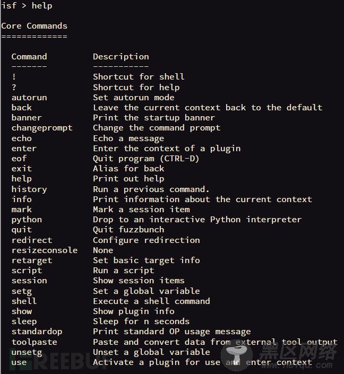Select the 'resizeconsole' command text

pos(45,250)
